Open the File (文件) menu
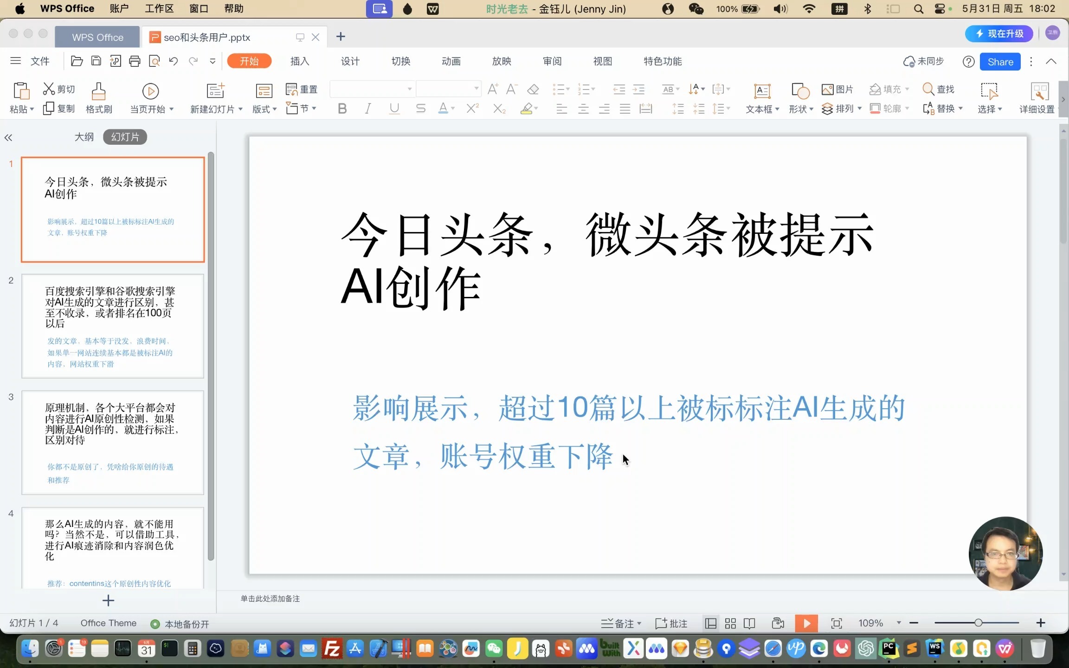 pos(40,61)
